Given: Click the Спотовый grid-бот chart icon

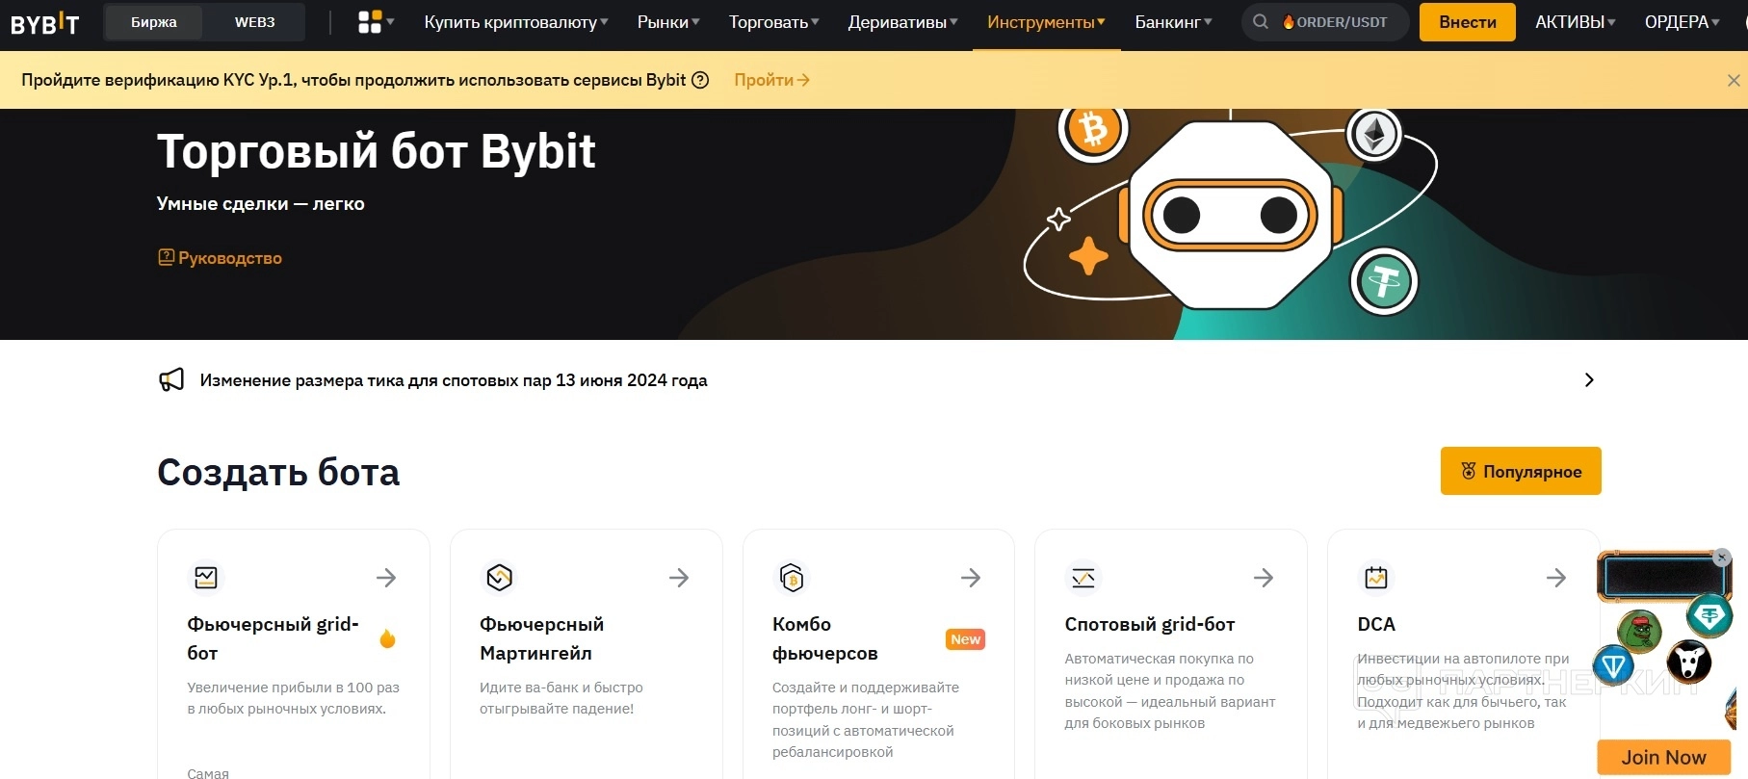Looking at the screenshot, I should pyautogui.click(x=1083, y=578).
